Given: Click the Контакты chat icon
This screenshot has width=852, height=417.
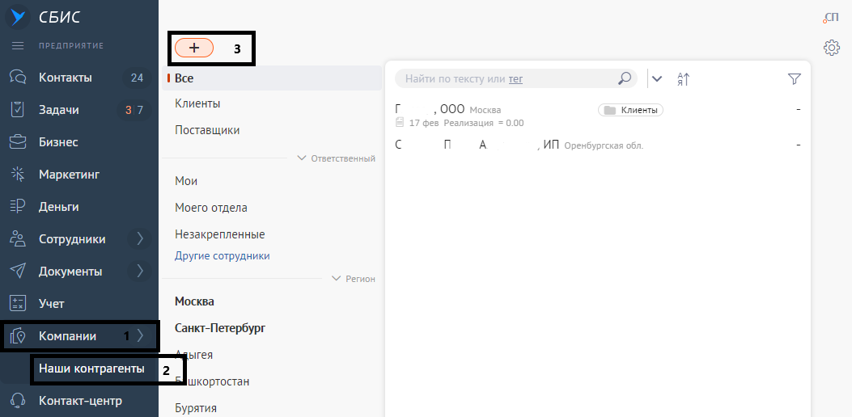Looking at the screenshot, I should (18, 77).
